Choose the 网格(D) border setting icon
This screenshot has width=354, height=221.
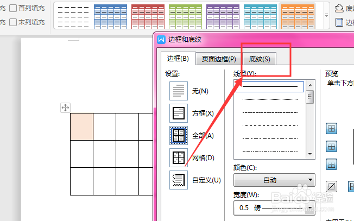click(x=179, y=157)
